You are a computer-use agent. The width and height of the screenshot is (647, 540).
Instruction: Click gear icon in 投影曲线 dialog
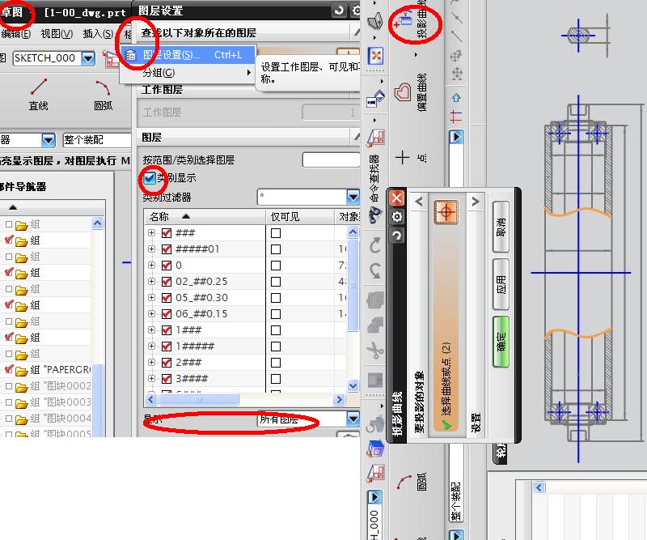(396, 216)
